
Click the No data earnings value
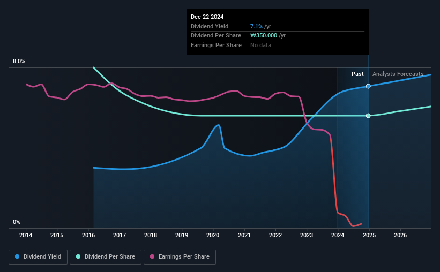(260, 45)
